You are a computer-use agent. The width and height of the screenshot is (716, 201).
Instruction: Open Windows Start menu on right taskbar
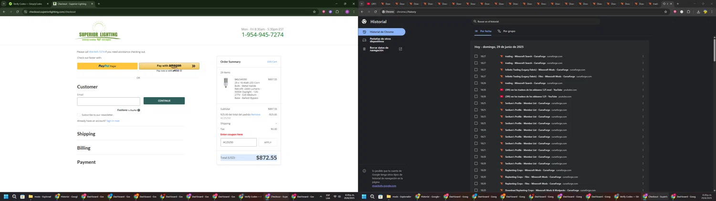click(364, 196)
